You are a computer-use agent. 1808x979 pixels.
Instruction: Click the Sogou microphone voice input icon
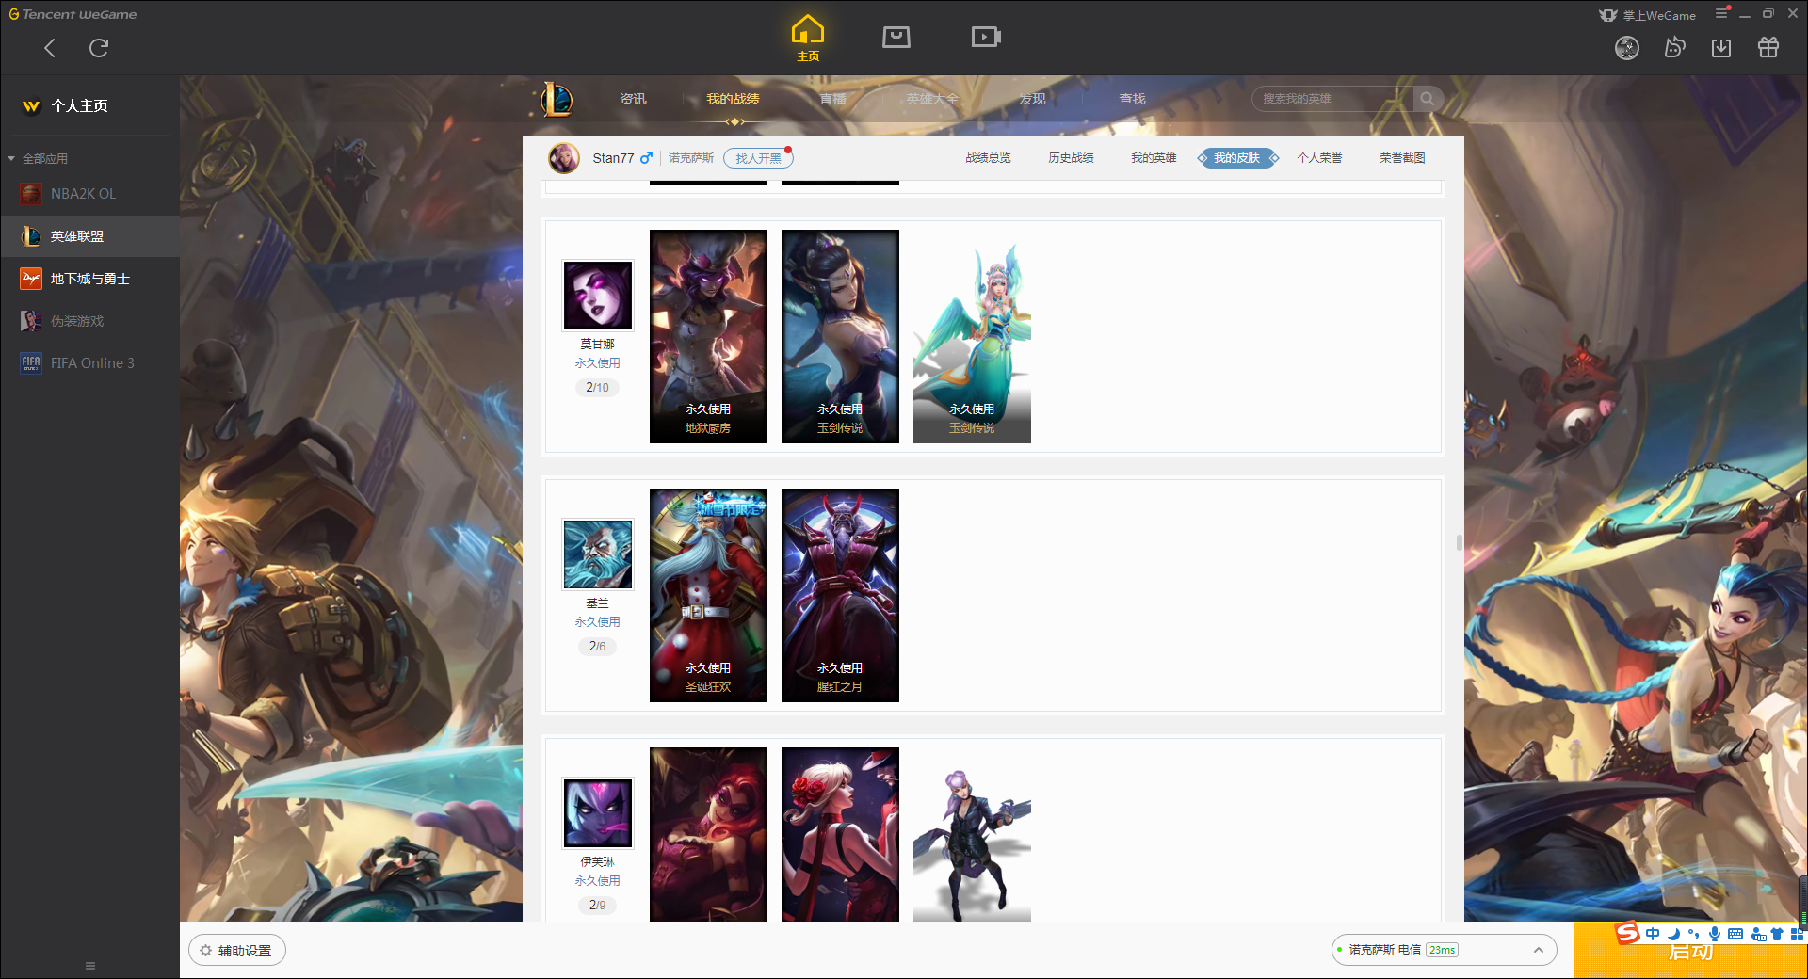click(1715, 934)
